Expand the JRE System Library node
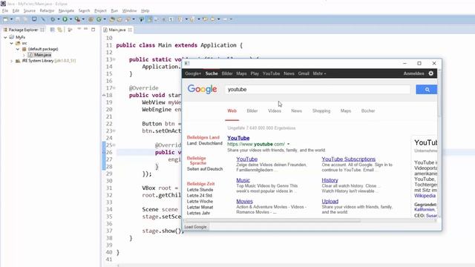Image resolution: width=475 pixels, height=267 pixels. (12, 61)
